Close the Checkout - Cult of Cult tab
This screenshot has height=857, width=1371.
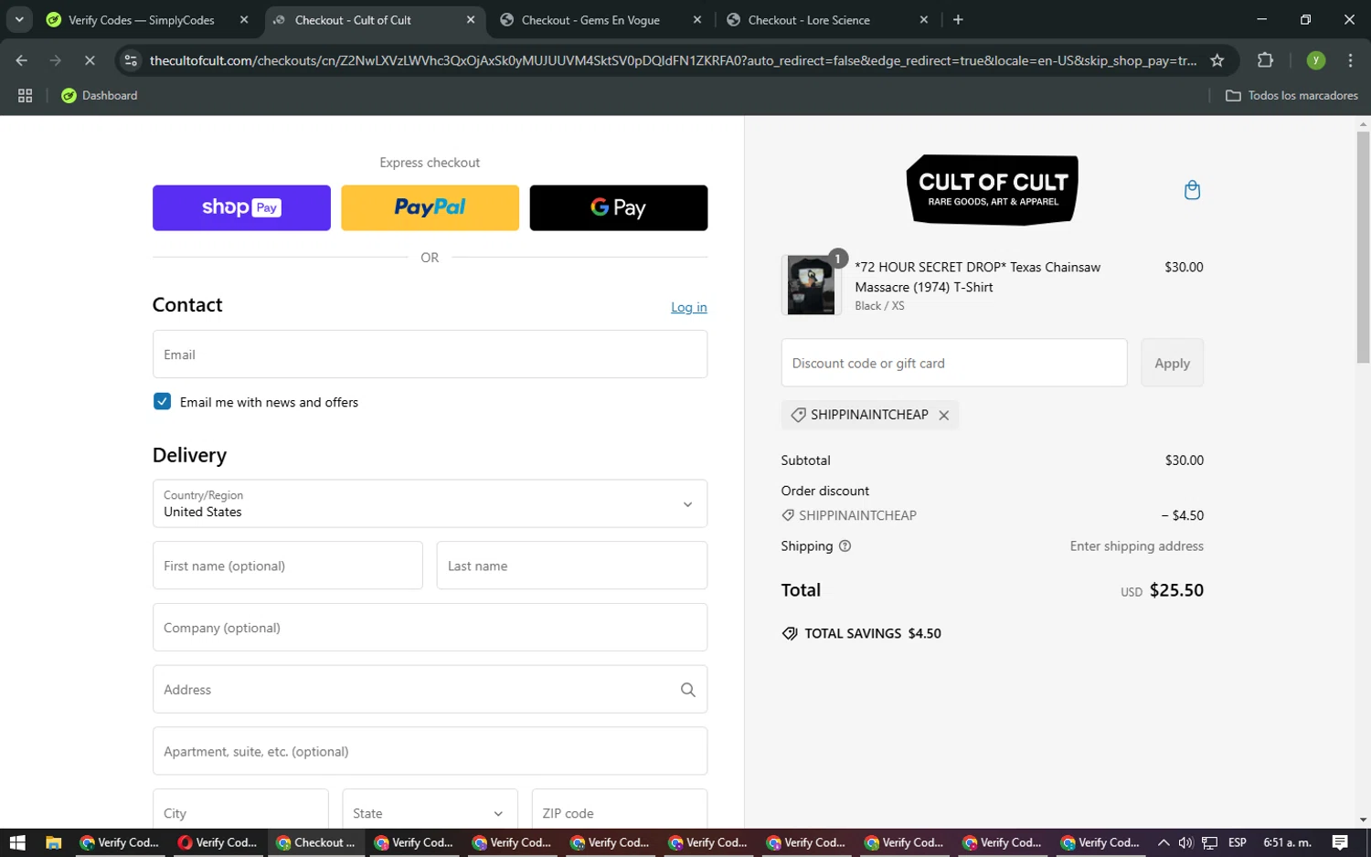point(471,19)
